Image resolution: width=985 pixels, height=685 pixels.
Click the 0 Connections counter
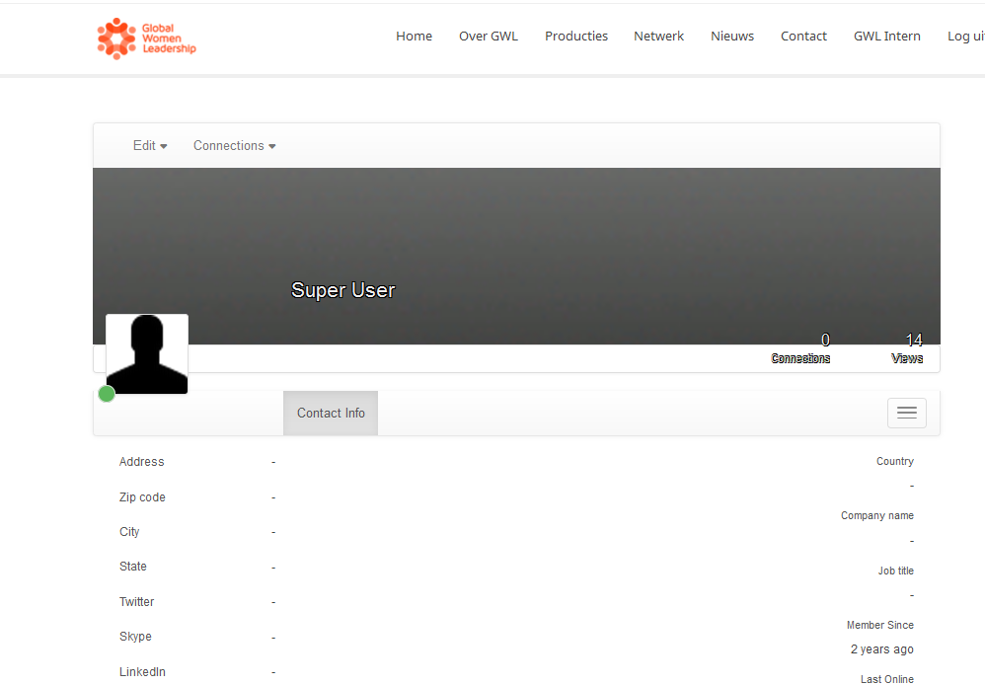pos(800,349)
